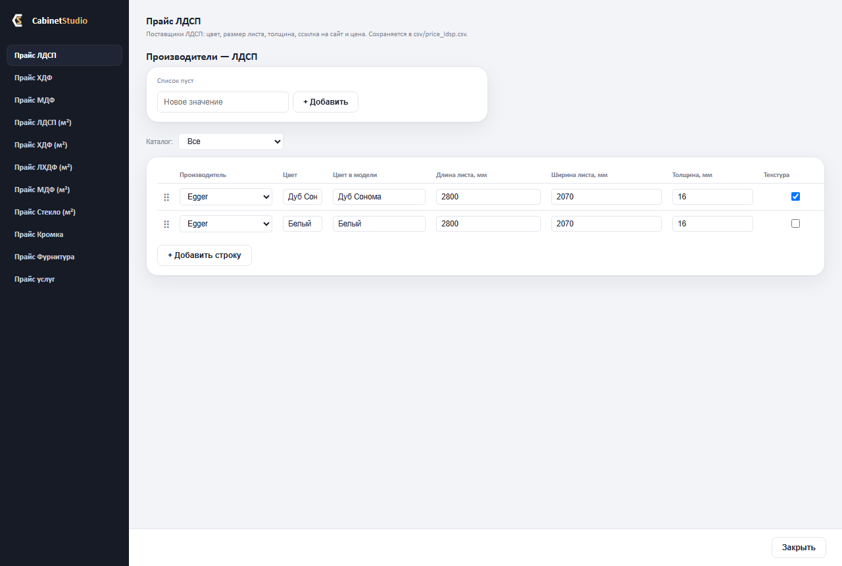842x566 pixels.
Task: Switch to Прайс ХДФ in the sidebar
Action: click(64, 78)
